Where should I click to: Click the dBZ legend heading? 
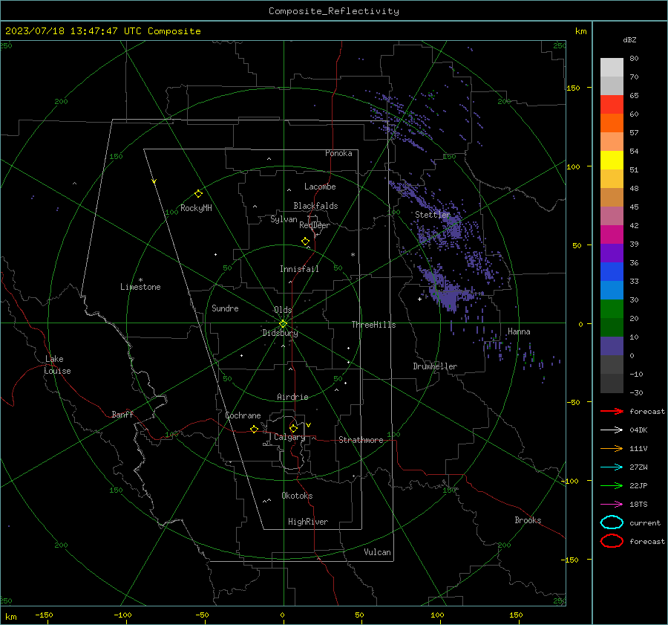click(x=629, y=39)
